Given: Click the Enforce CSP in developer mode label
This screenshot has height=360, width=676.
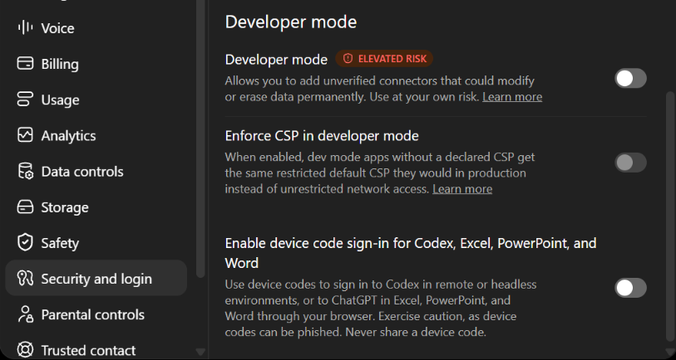Looking at the screenshot, I should [322, 136].
